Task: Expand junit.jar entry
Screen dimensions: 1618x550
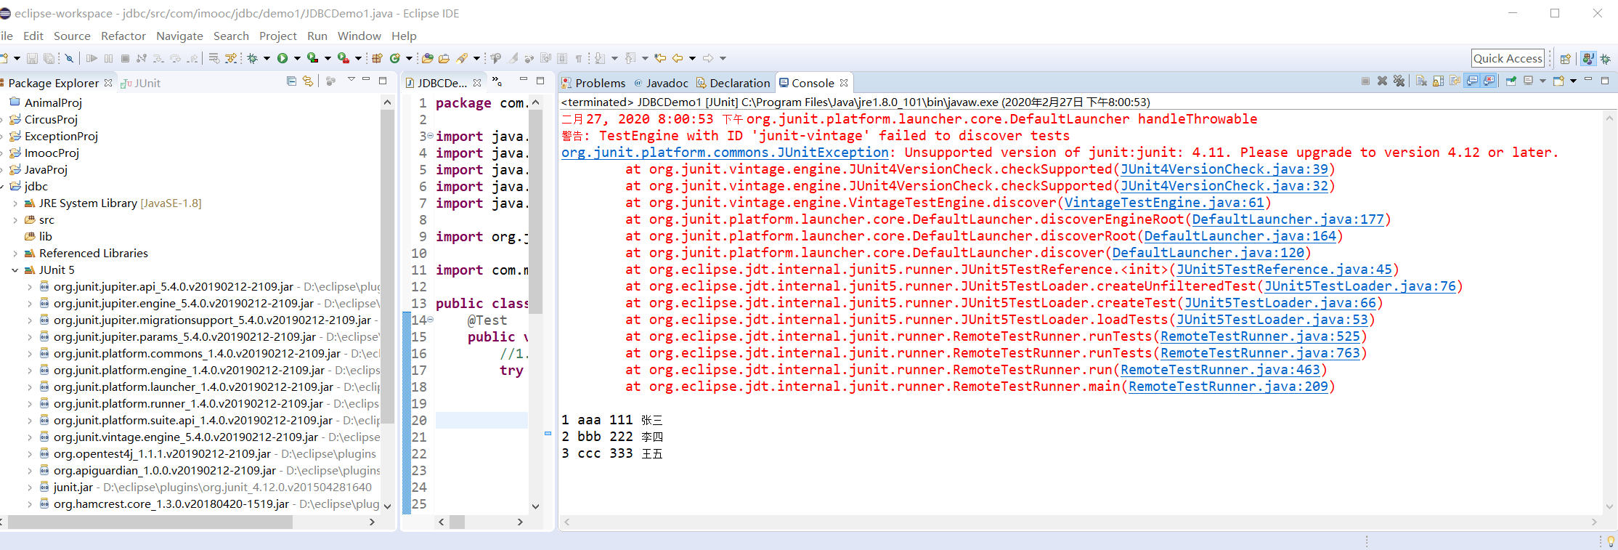Action: tap(29, 487)
